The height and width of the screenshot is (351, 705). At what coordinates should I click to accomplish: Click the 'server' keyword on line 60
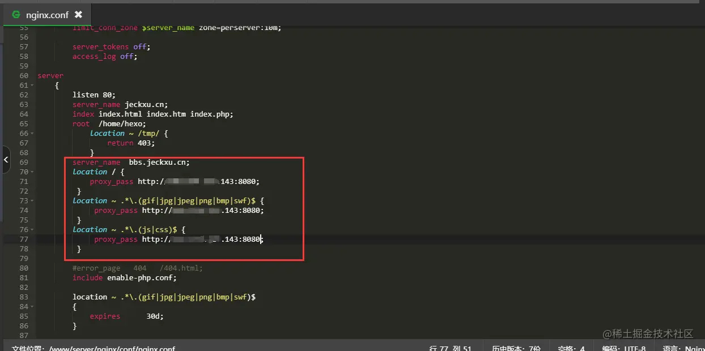[x=50, y=76]
